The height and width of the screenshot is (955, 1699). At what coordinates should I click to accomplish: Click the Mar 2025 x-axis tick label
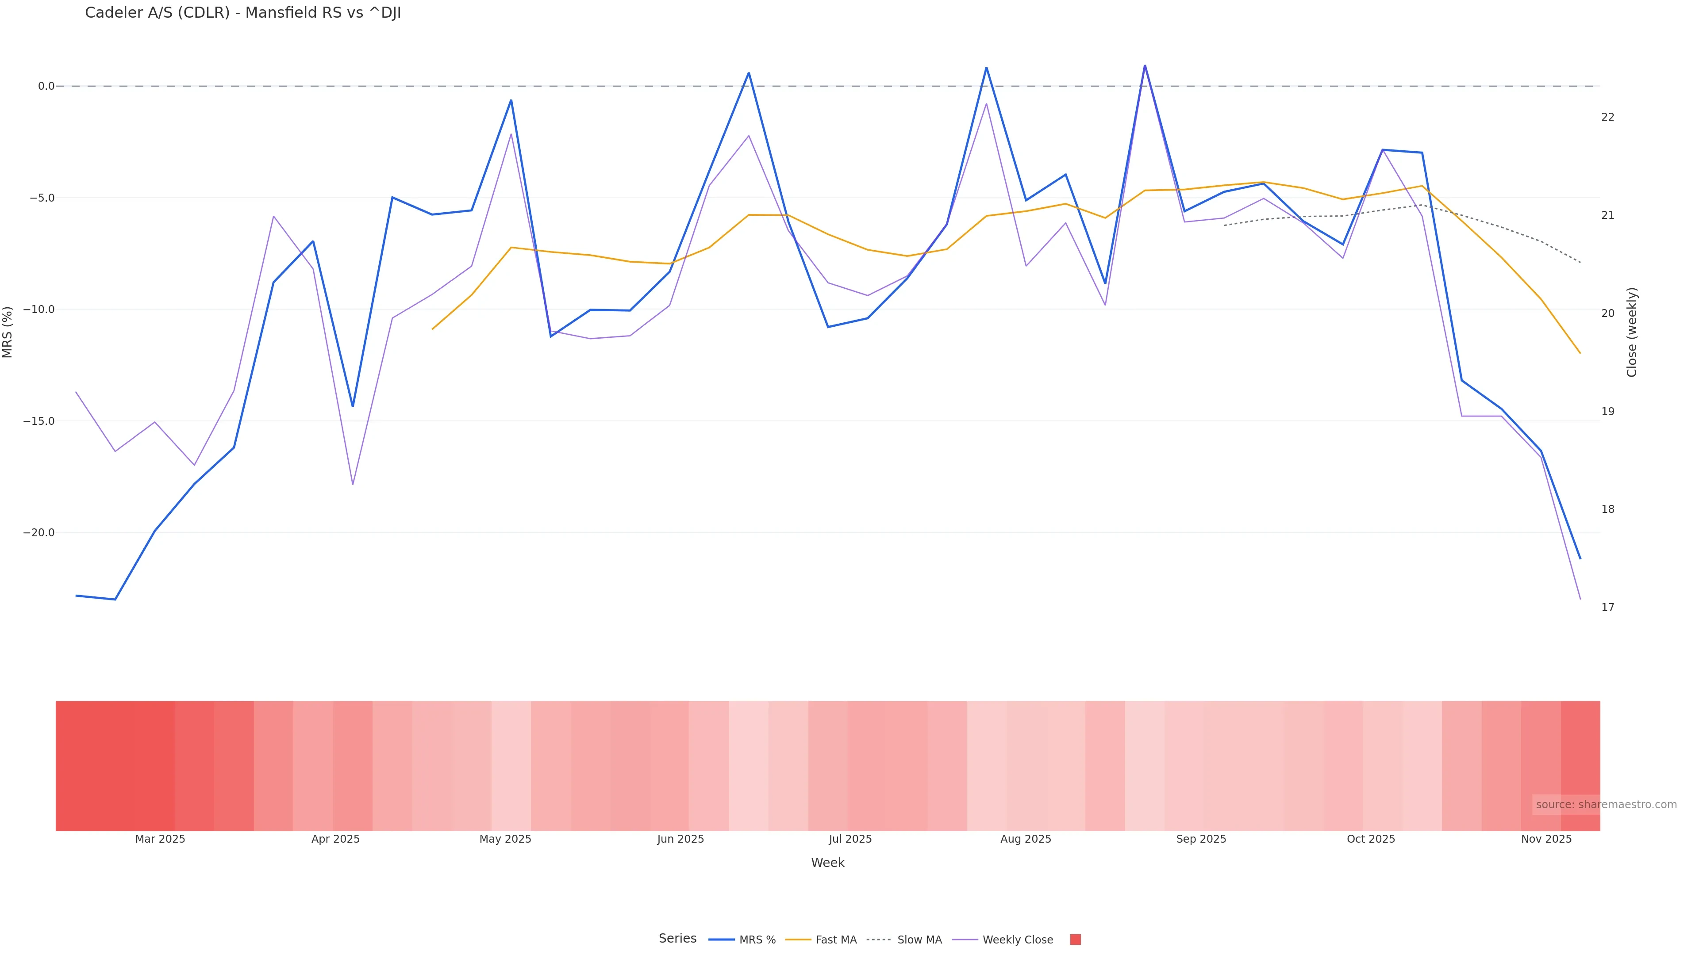point(160,839)
